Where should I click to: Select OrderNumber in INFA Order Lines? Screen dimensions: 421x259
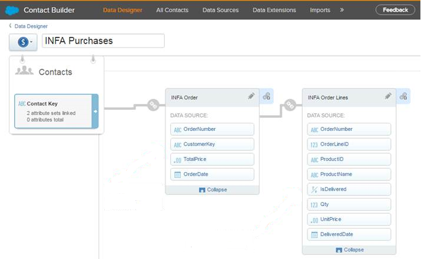pos(349,129)
